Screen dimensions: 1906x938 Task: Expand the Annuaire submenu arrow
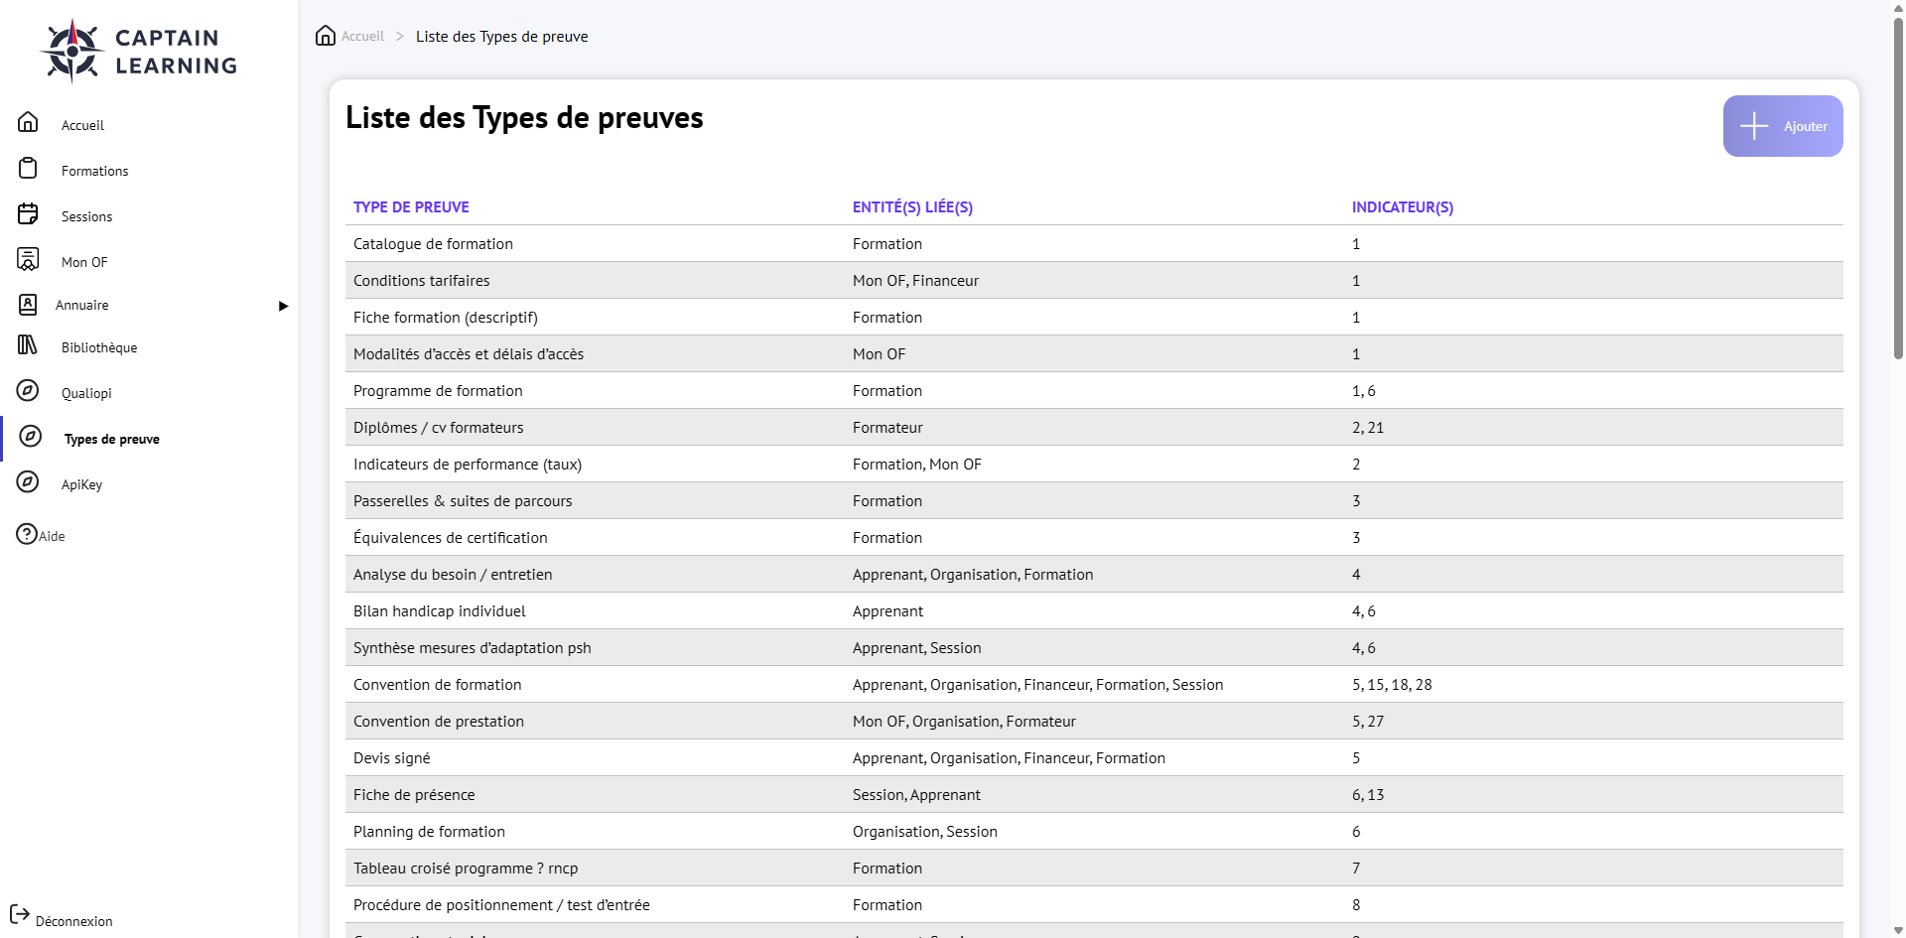(x=283, y=306)
